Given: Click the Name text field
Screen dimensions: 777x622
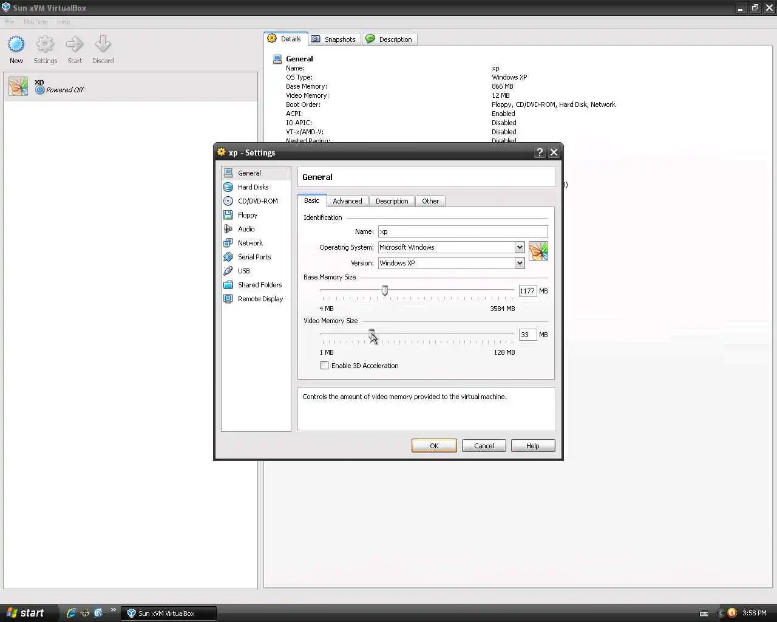Looking at the screenshot, I should (463, 231).
